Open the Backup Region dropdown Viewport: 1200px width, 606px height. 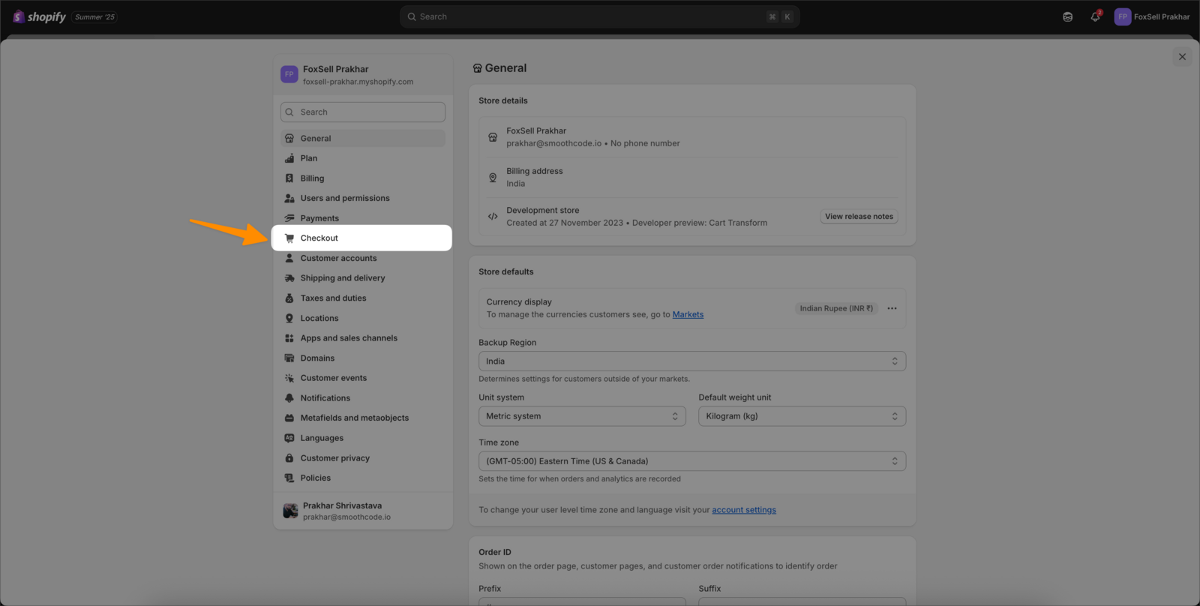(x=692, y=361)
